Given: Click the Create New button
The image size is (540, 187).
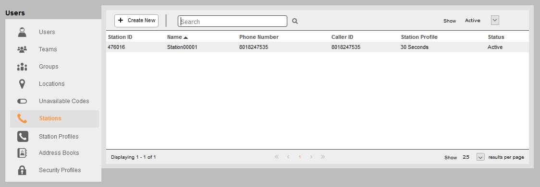Looking at the screenshot, I should click(136, 21).
